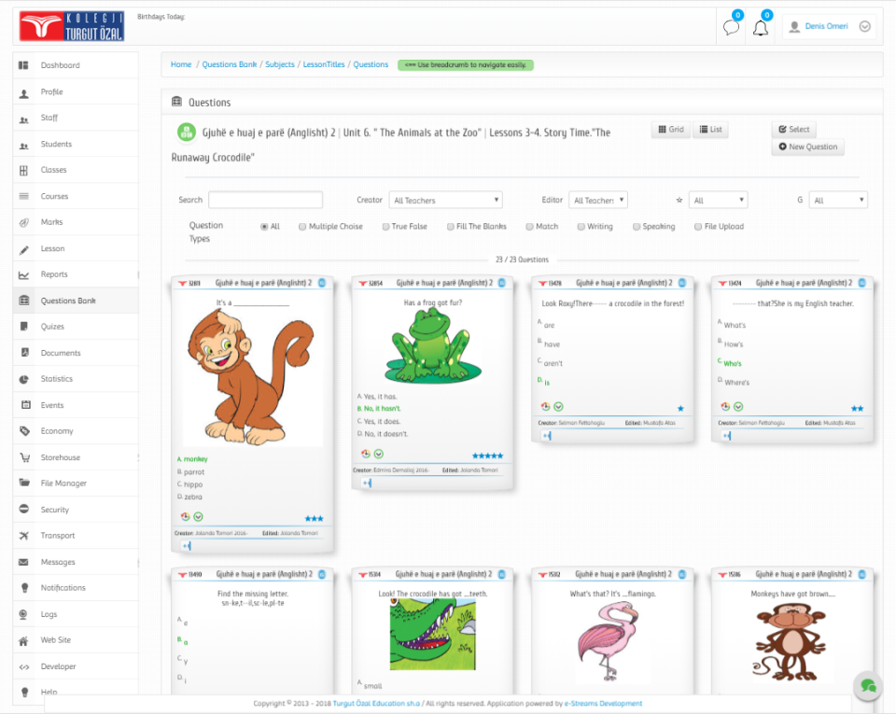The image size is (896, 714).
Task: Click the Logs icon in sidebar
Action: 23,615
